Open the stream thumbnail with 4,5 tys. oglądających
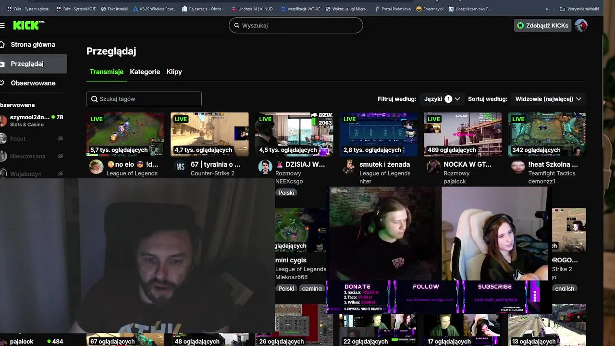 pos(294,135)
